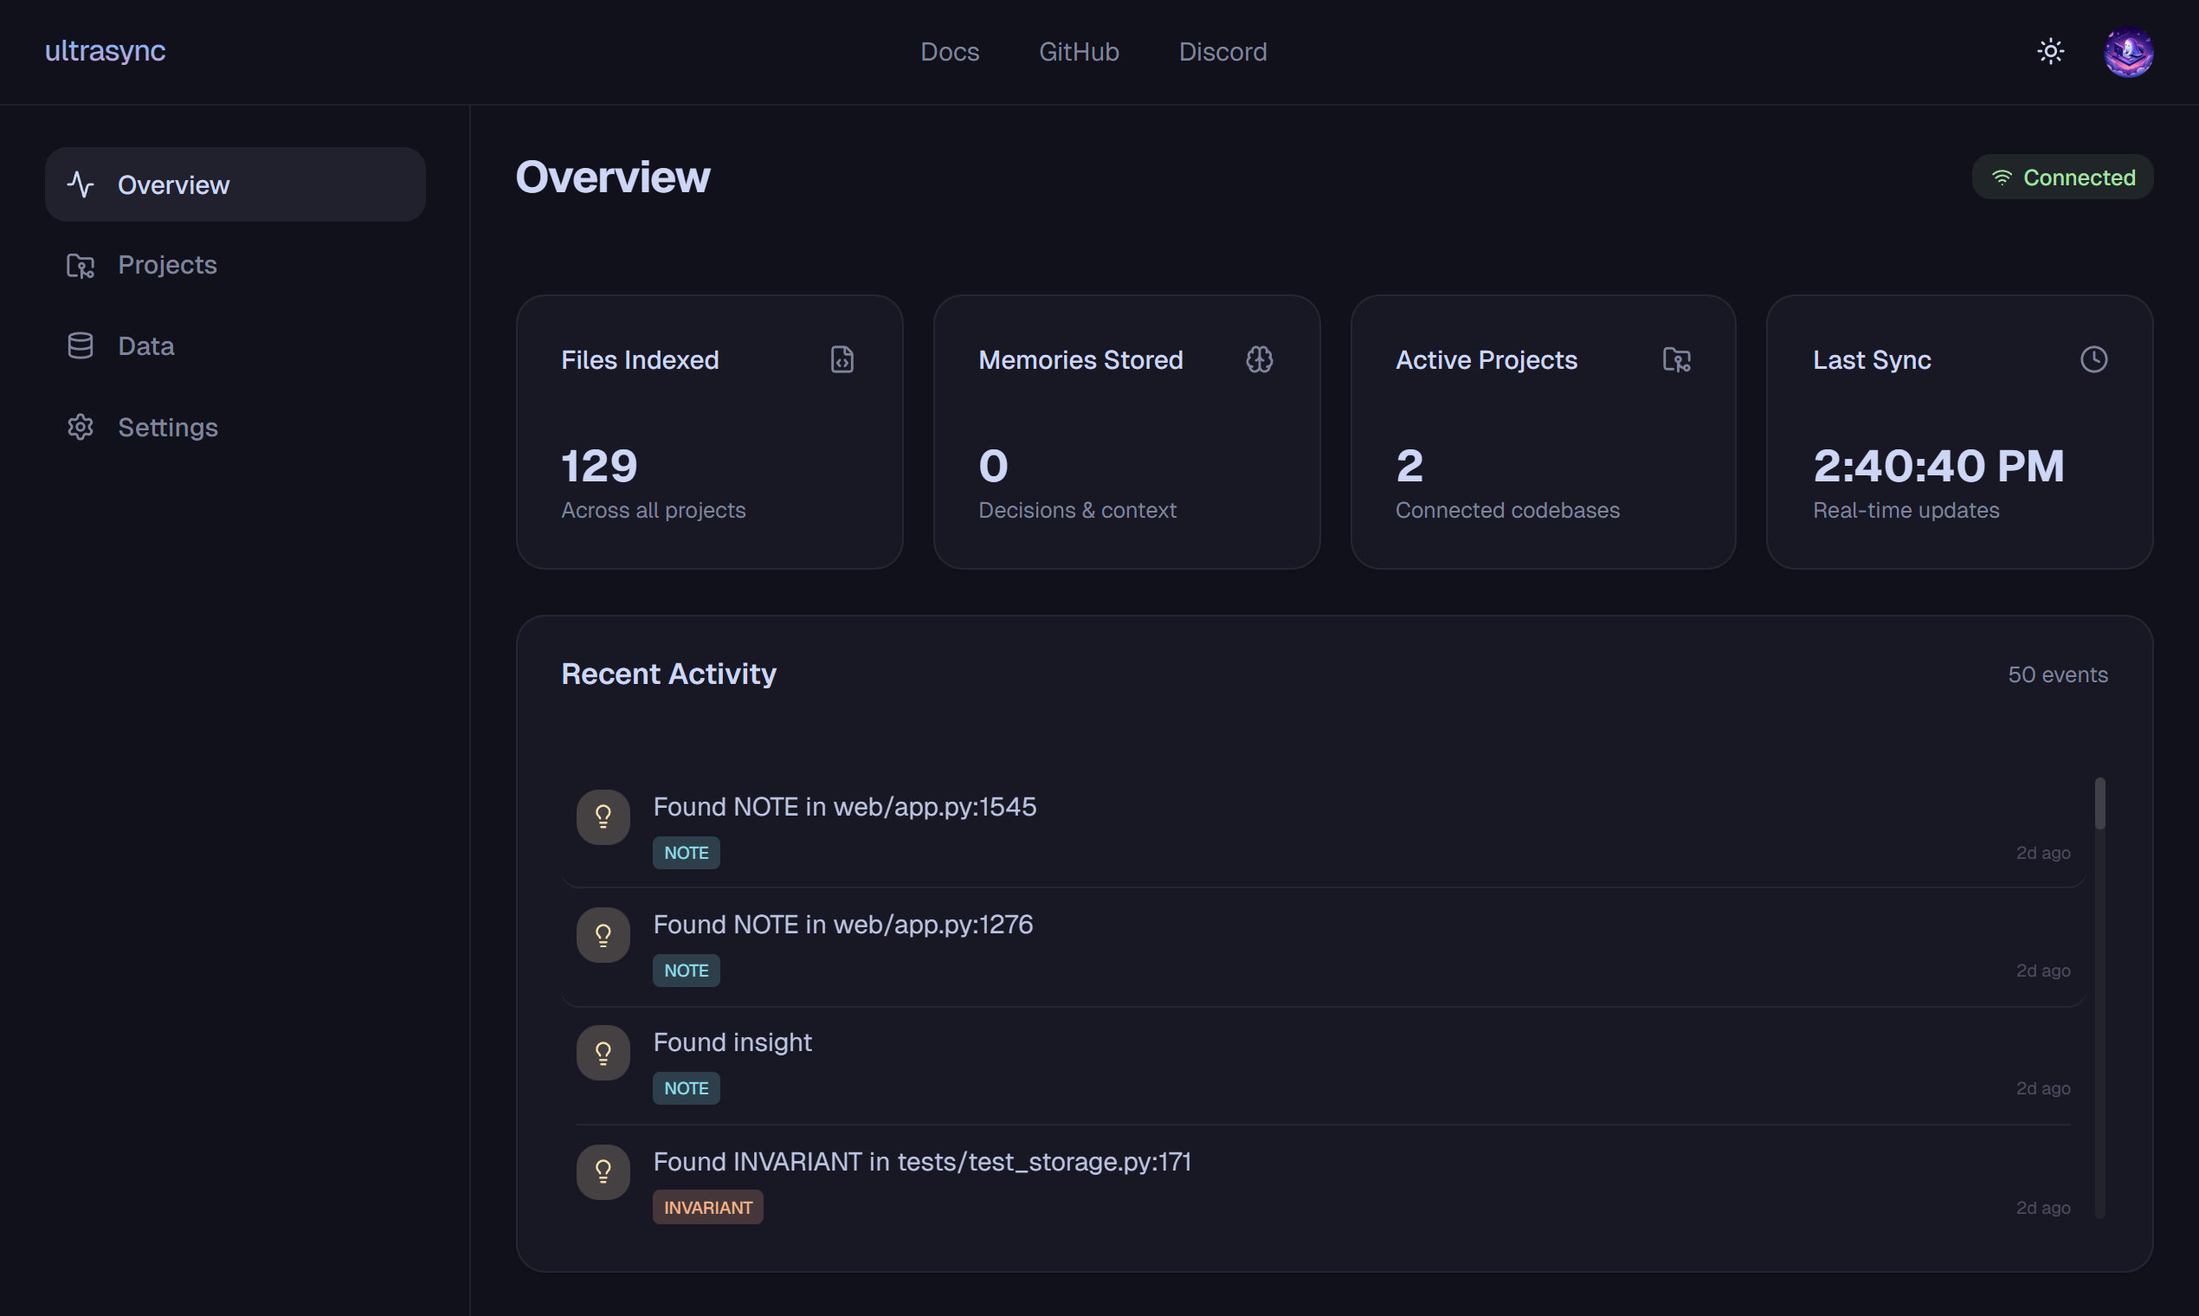Screen dimensions: 2199x1316
Task: Click lightbulb icon beside INVARIANT test_storage event
Action: click(603, 1171)
